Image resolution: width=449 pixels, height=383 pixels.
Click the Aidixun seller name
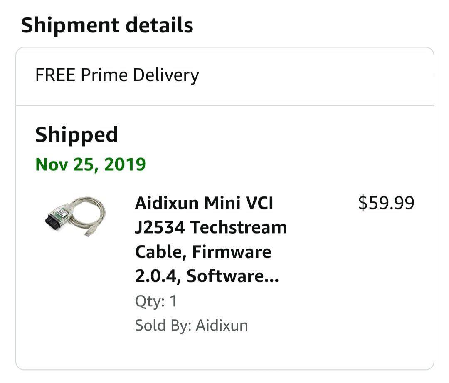(222, 326)
